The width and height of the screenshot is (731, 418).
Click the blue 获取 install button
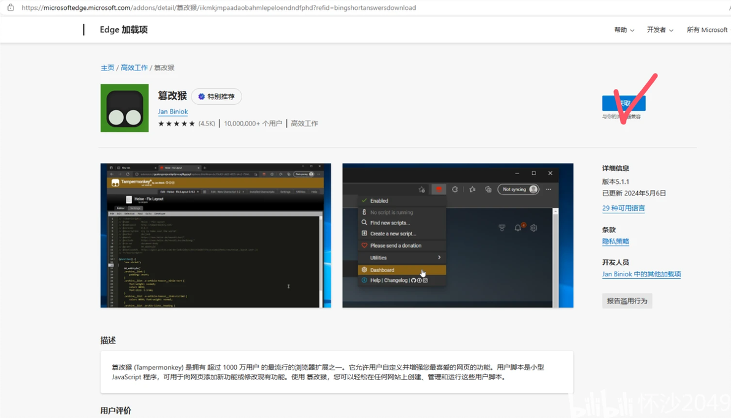click(x=624, y=103)
